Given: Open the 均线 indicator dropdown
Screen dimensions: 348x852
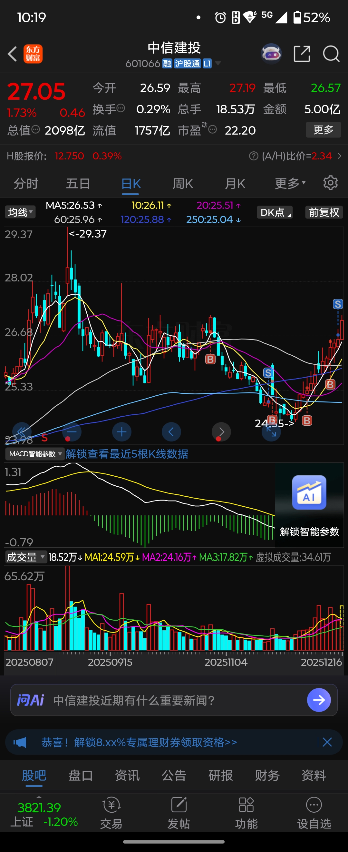Looking at the screenshot, I should point(20,212).
